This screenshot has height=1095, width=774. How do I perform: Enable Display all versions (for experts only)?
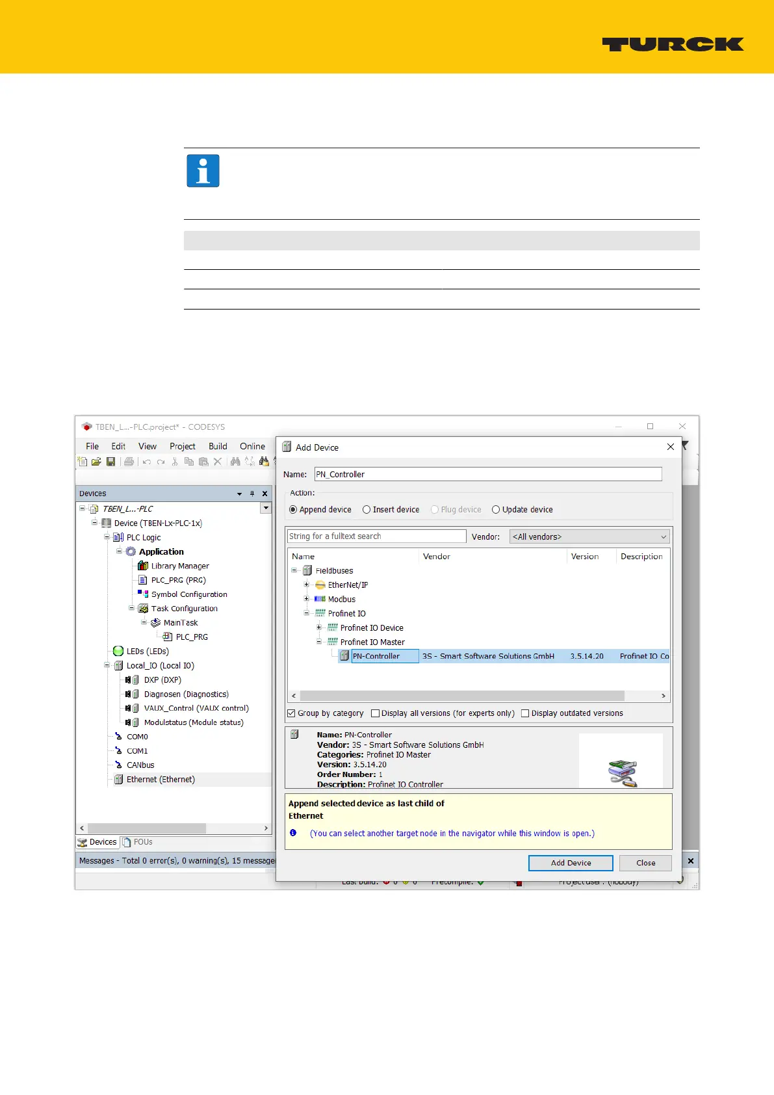[x=375, y=713]
